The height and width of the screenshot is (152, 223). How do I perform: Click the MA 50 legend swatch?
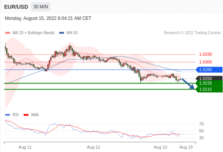(x=62, y=33)
